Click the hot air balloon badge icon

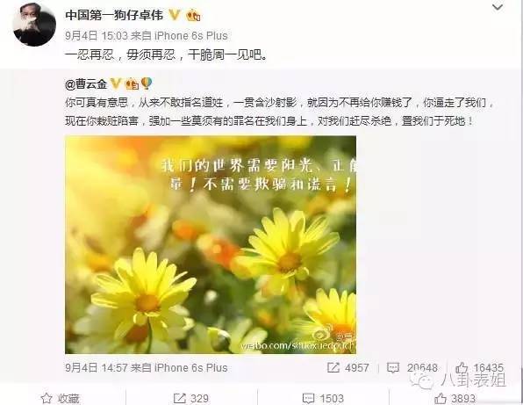point(146,83)
